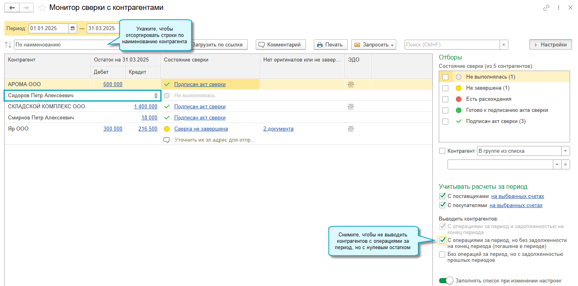Click the back navigation arrow
Screen dimensions: 578x286
click(x=12, y=8)
